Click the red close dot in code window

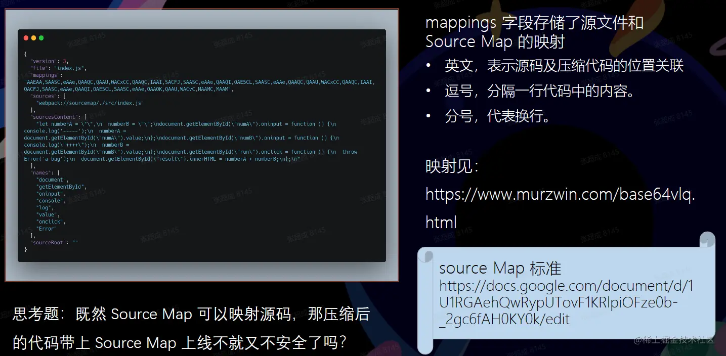[26, 38]
